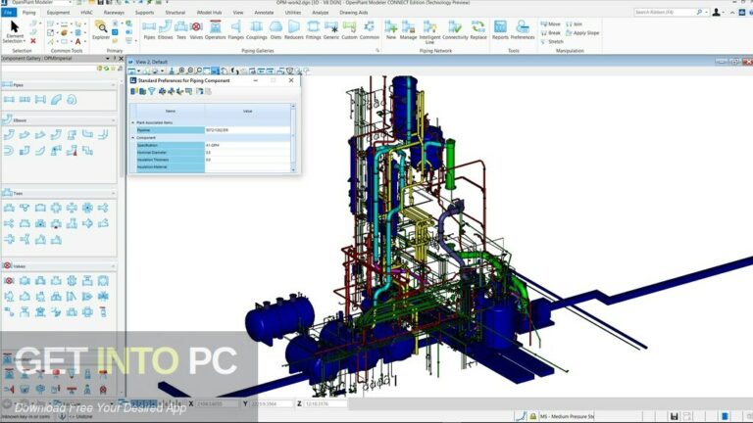753x423 pixels.
Task: Run the Connectivity check tool
Action: [x=455, y=29]
